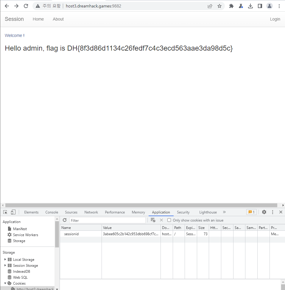The width and height of the screenshot is (285, 290).
Task: Go to the Home page link
Action: pos(38,19)
